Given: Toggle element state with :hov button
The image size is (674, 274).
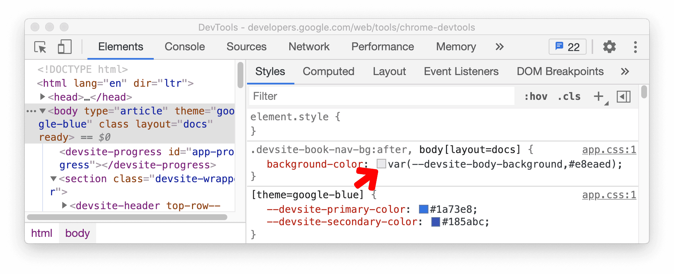Looking at the screenshot, I should pyautogui.click(x=536, y=96).
